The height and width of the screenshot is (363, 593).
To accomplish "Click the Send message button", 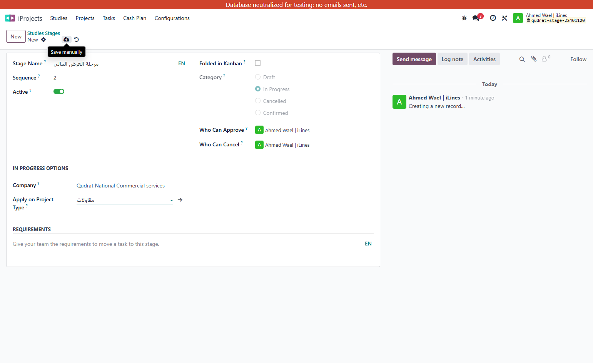I will pyautogui.click(x=414, y=59).
